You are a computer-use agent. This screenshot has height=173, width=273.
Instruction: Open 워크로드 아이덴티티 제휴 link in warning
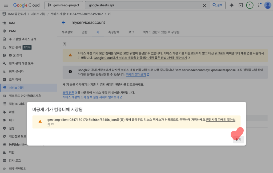(230, 53)
